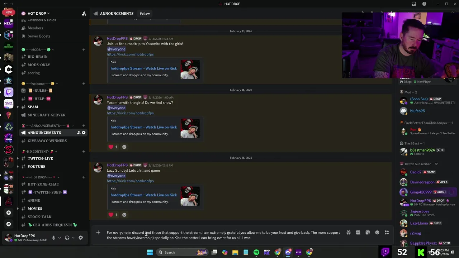Screen dimensions: 459x258
Task: Open kick.com link in February 13 message
Action: click(x=130, y=54)
